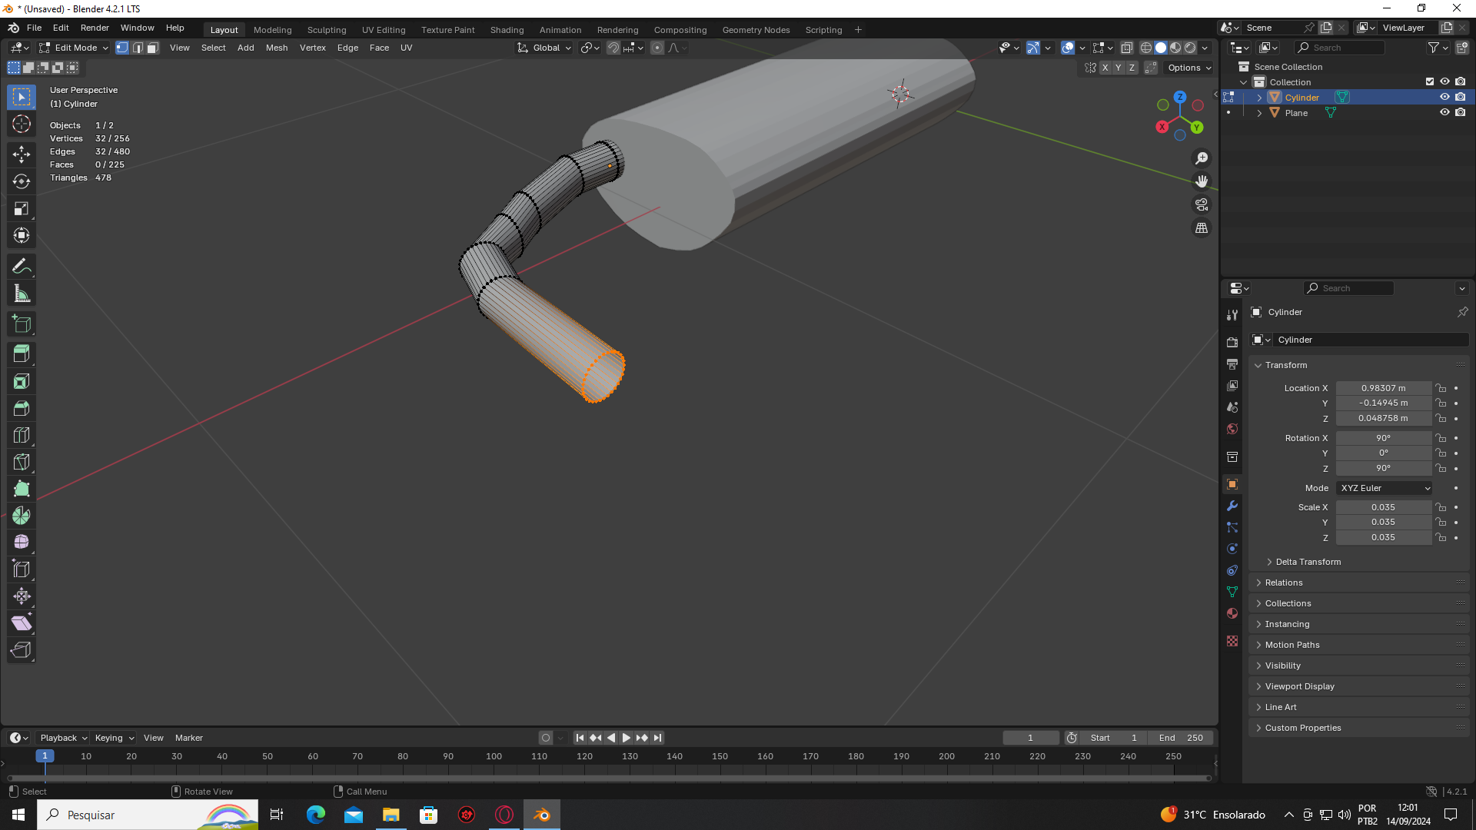1476x830 pixels.
Task: Click the Options button in viewport header
Action: (x=1188, y=68)
